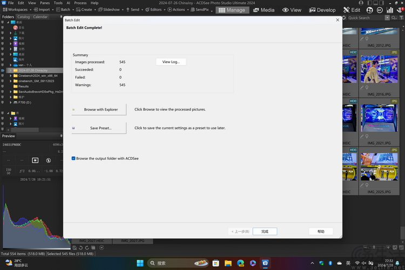The height and width of the screenshot is (270, 405).
Task: Click Browse with Explorer button
Action: 99,109
